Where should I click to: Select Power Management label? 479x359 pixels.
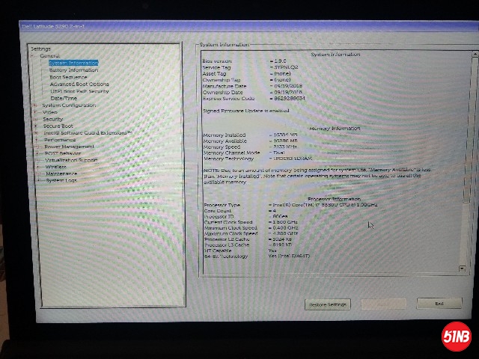70,147
